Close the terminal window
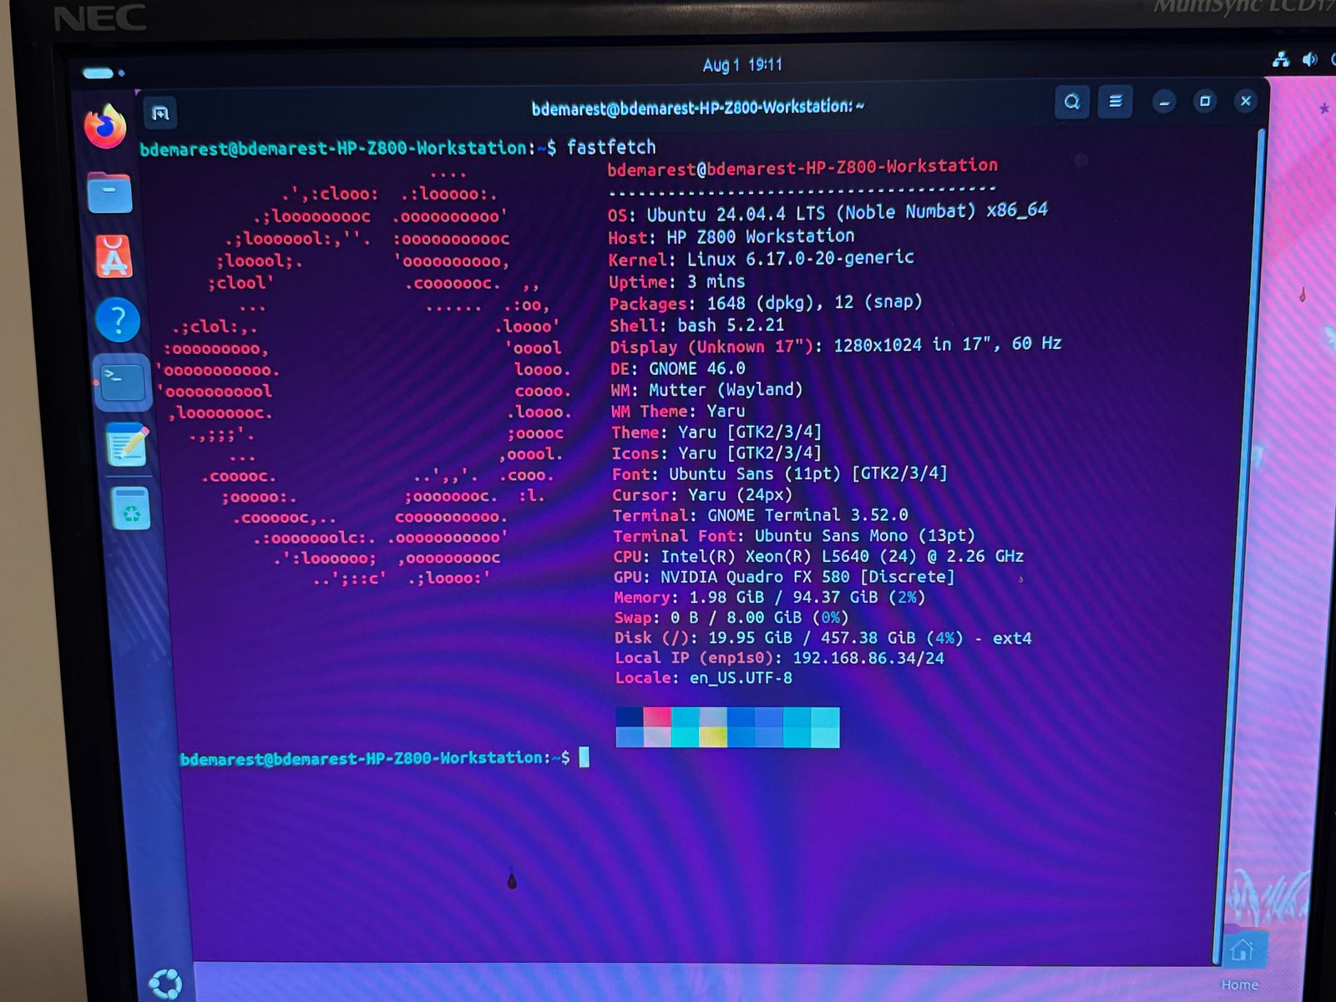The width and height of the screenshot is (1336, 1002). coord(1246,101)
